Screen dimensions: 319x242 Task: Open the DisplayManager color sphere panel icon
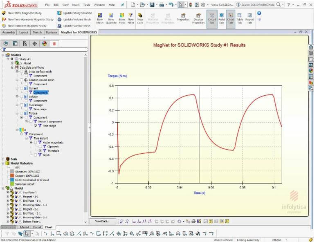click(x=45, y=43)
